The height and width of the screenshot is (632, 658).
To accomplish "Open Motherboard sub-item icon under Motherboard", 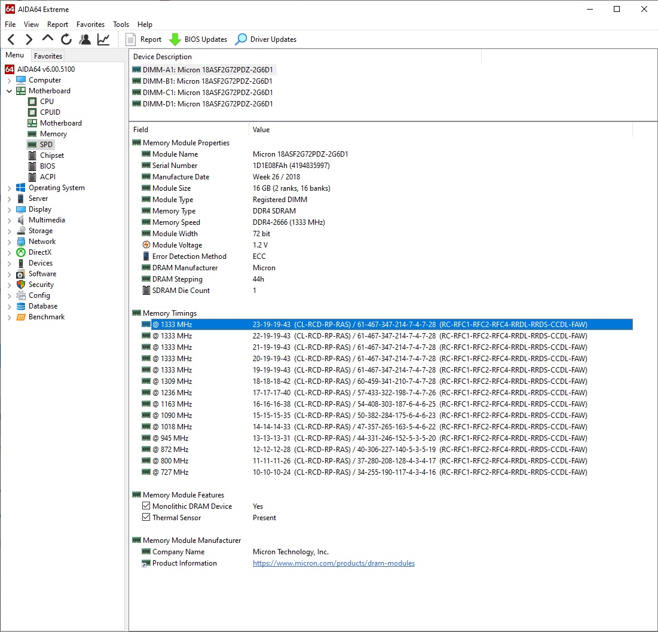I will tap(32, 123).
